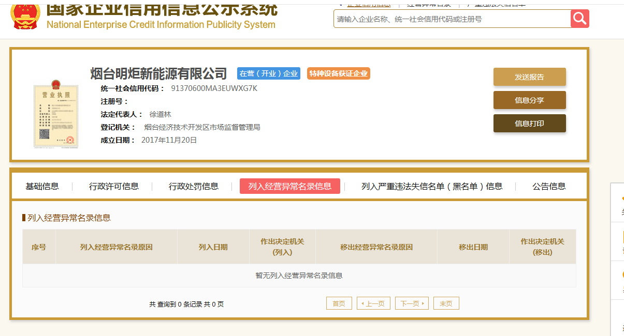This screenshot has height=336, width=624.
Task: Select the credit code 91370600MA3EUWXG7K
Action: (x=214, y=88)
